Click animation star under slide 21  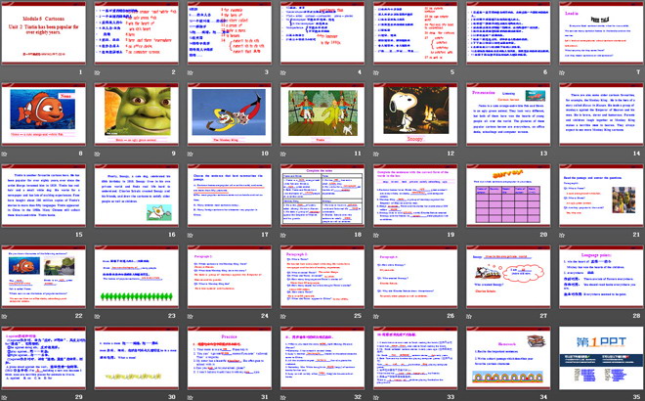tap(562, 235)
